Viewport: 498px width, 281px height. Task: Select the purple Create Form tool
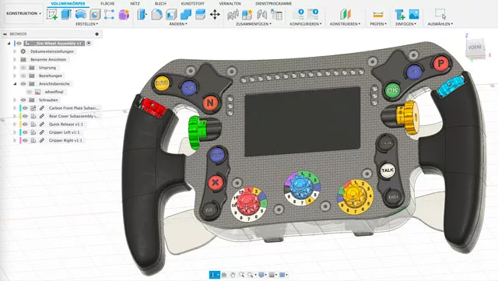pos(124,14)
